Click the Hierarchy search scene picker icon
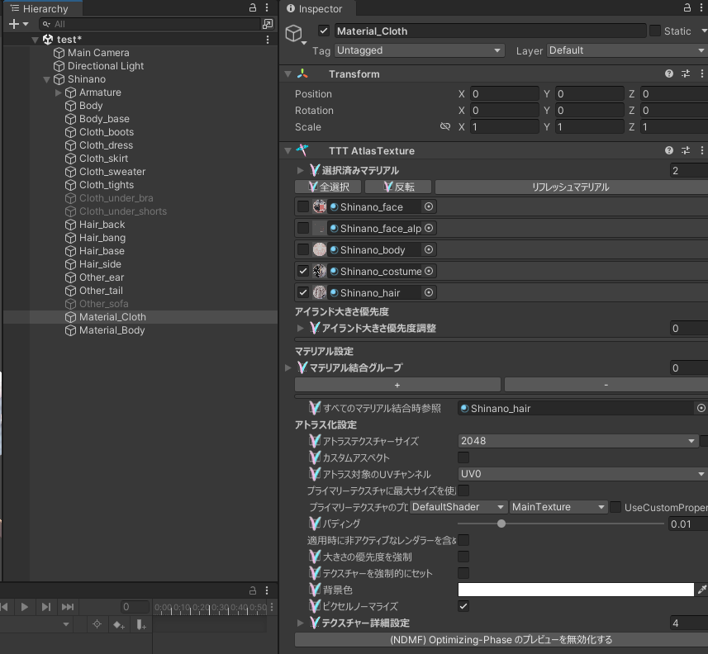This screenshot has height=654, width=708. [268, 24]
